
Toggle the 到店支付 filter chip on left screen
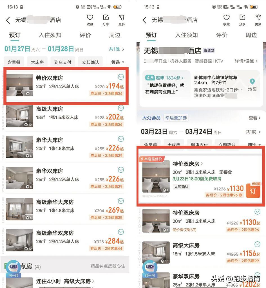click(63, 62)
